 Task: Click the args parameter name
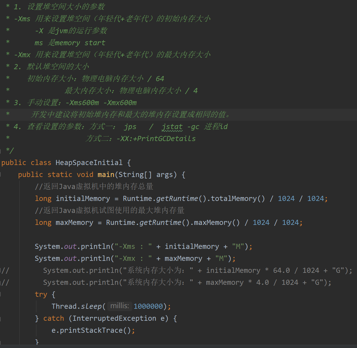click(x=165, y=175)
